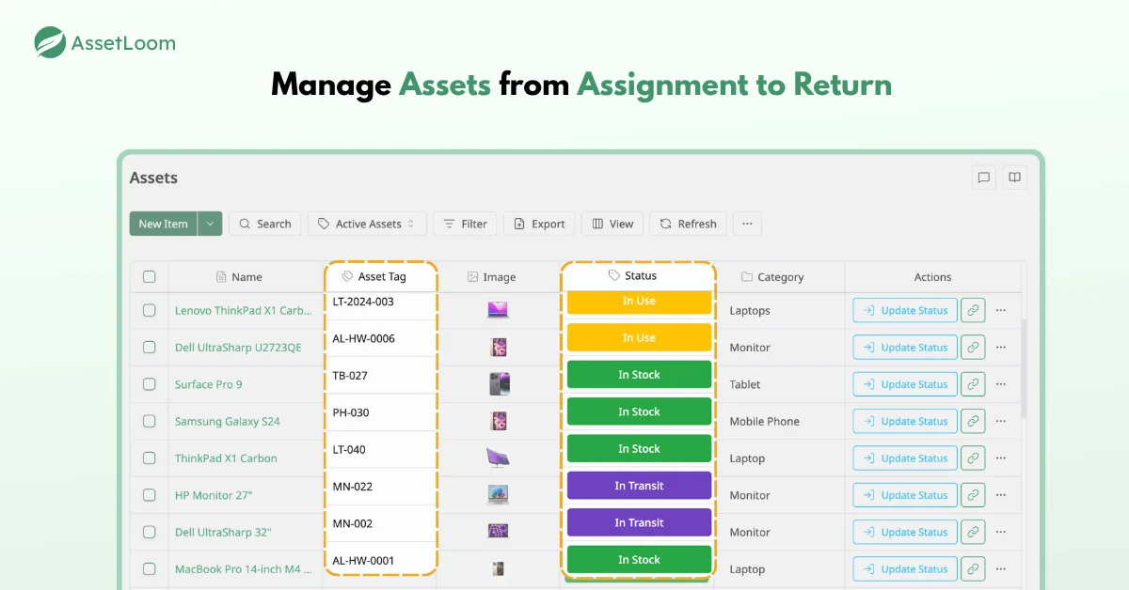Viewport: 1129px width, 590px height.
Task: Click the In Transit status of HP Monitor 27"
Action: point(639,486)
